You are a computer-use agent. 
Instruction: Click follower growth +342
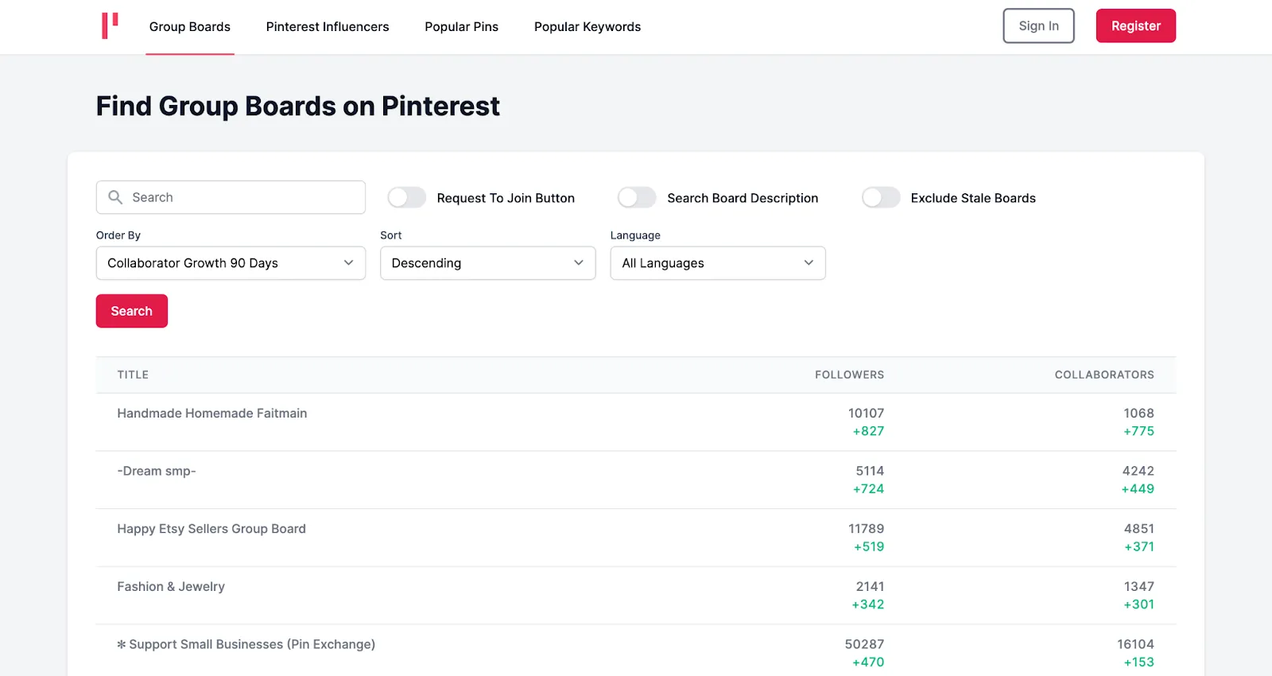click(x=868, y=604)
